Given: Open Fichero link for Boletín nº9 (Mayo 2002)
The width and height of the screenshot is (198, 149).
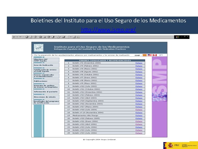Looking at the screenshot, I should coord(139,83).
